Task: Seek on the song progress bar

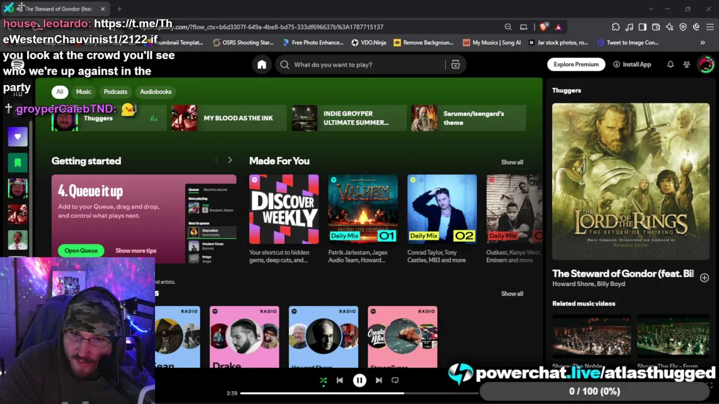Action: tap(359, 393)
